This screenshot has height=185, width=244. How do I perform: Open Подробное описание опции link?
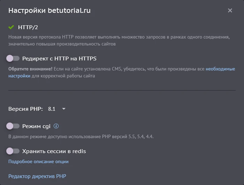point(38,161)
